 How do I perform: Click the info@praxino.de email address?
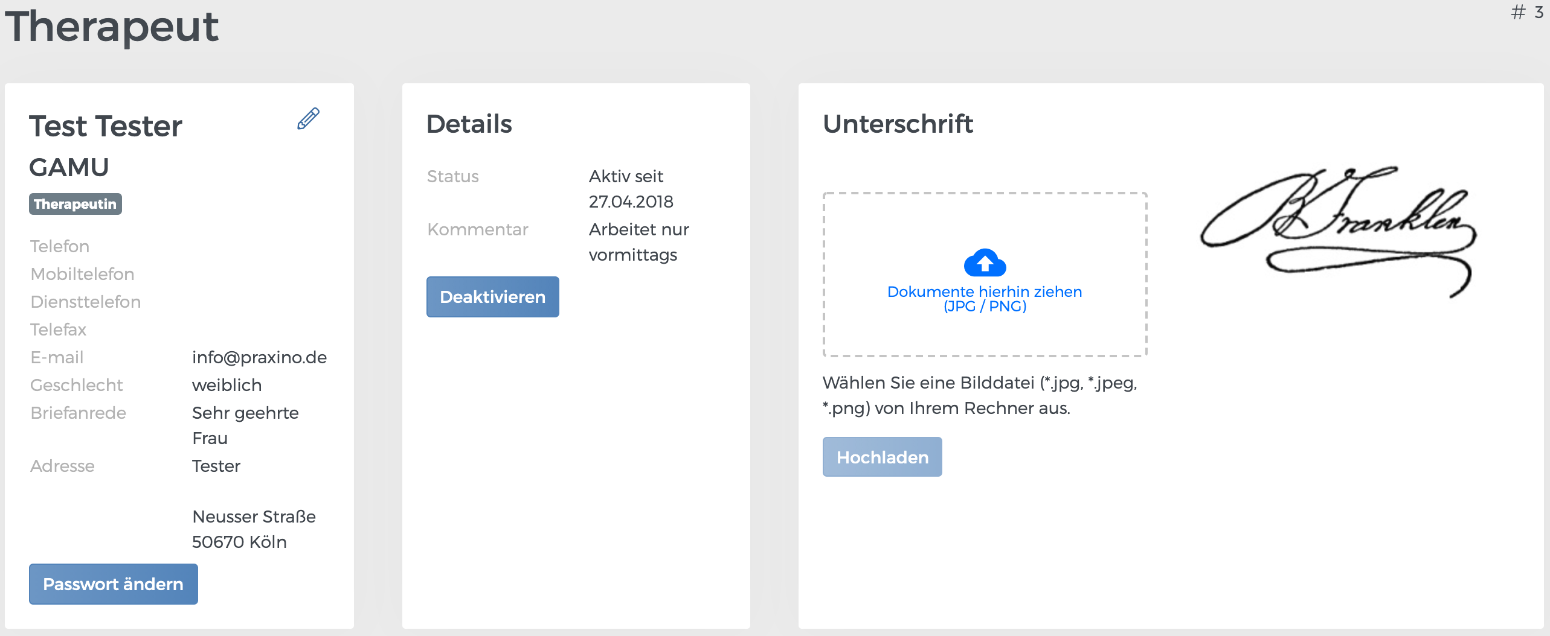(x=259, y=357)
